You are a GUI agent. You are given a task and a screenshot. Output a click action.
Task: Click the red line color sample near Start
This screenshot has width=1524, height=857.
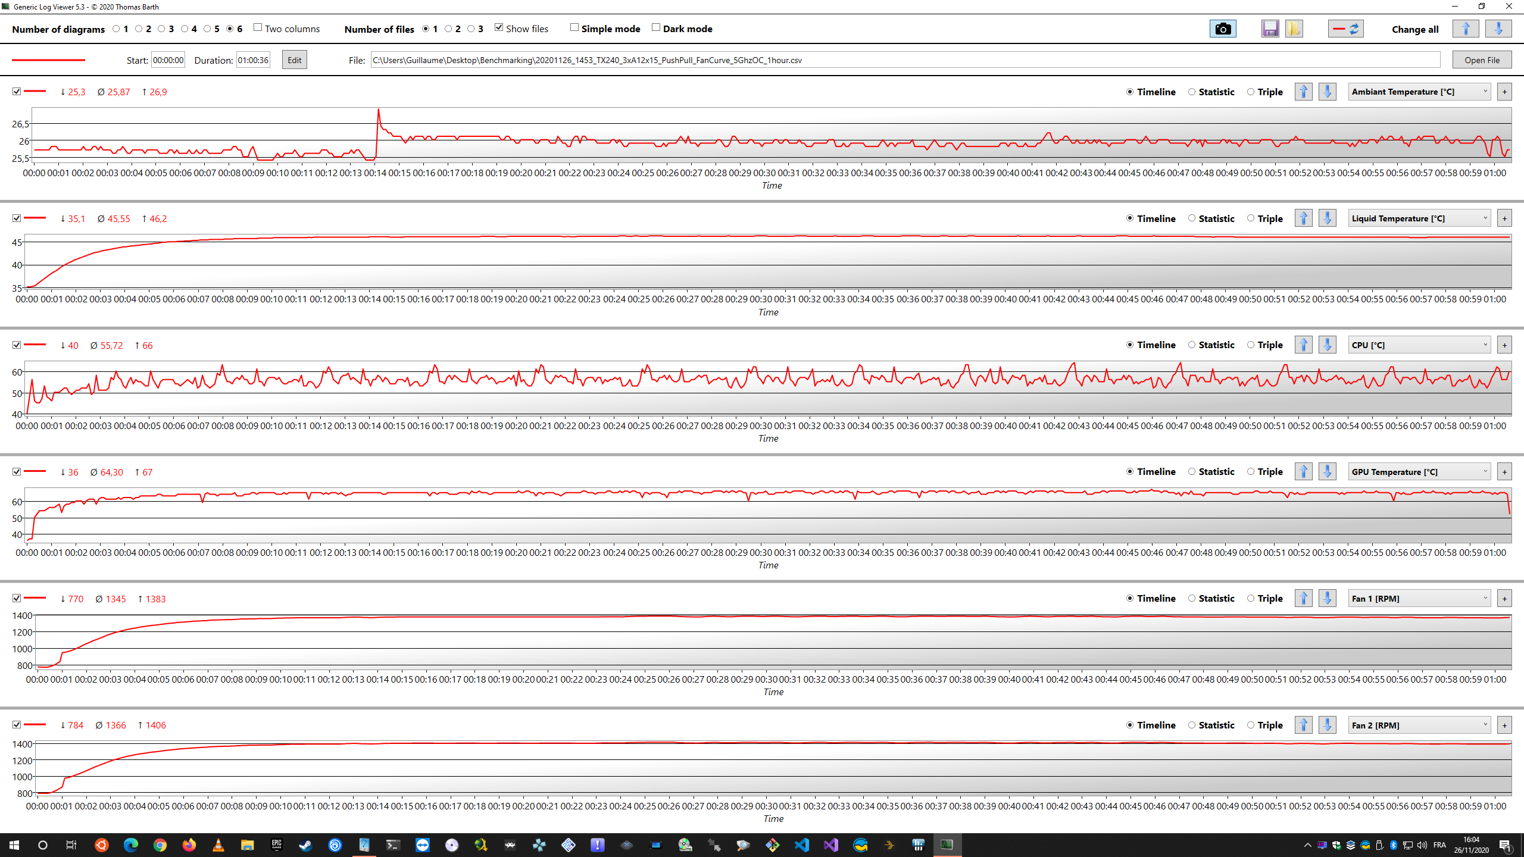pyautogui.click(x=48, y=60)
